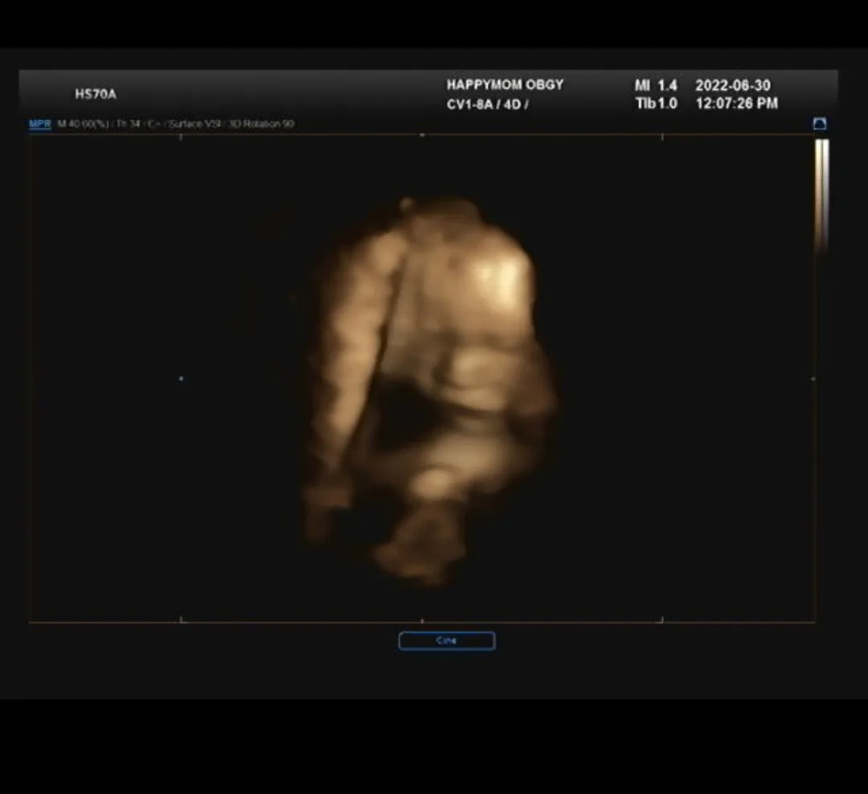Click the MI 1.4 value
This screenshot has width=868, height=794.
[656, 85]
